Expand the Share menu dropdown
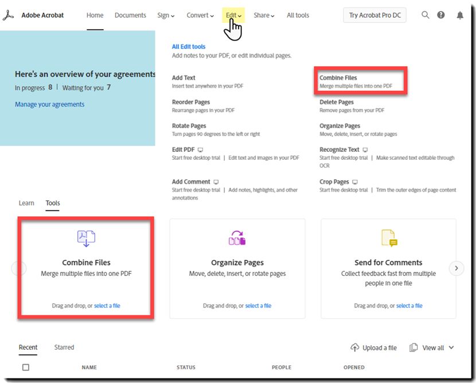The image size is (476, 383). (264, 15)
